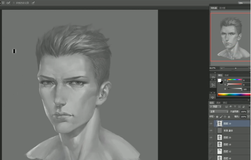Image resolution: width=251 pixels, height=160 pixels.
Task: Enable airbrush mode icon in options bar
Action: pyautogui.click(x=8, y=3)
